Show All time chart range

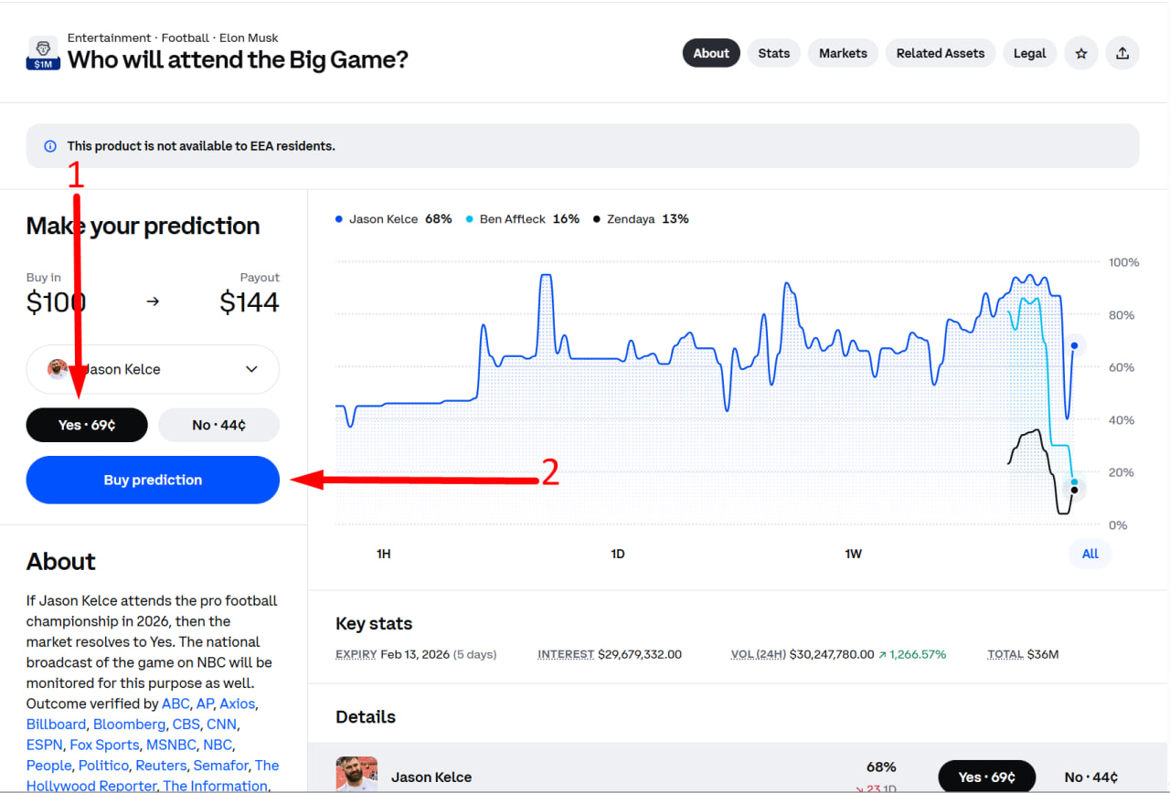[1090, 554]
